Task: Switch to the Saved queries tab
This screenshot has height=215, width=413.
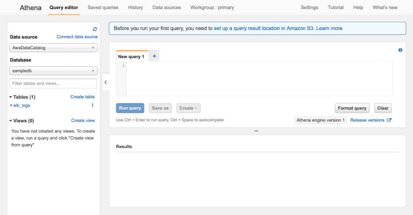Action: click(103, 8)
